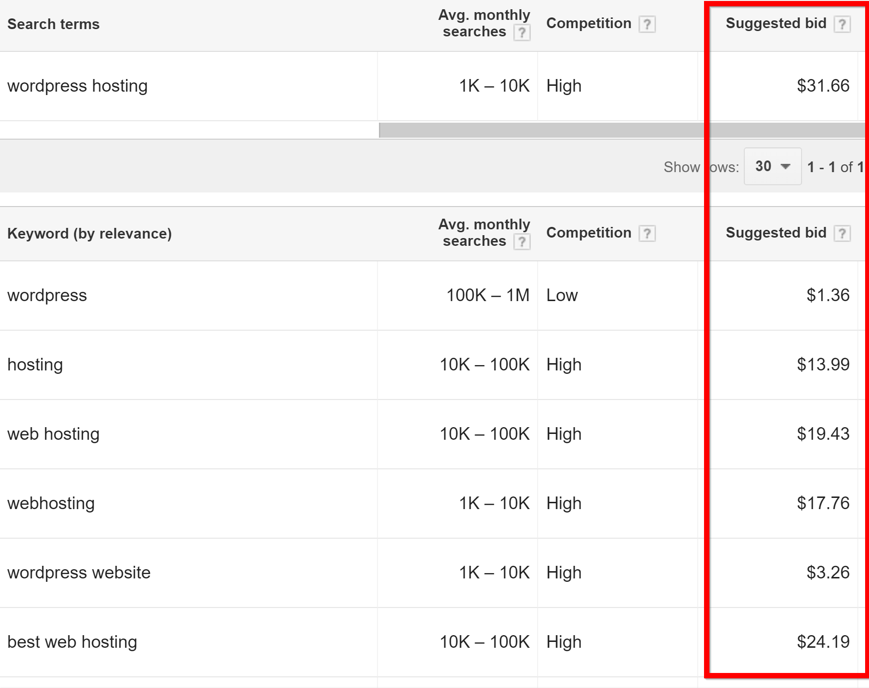Open the Suggested bid help icon in search terms table
The width and height of the screenshot is (869, 688).
click(843, 23)
